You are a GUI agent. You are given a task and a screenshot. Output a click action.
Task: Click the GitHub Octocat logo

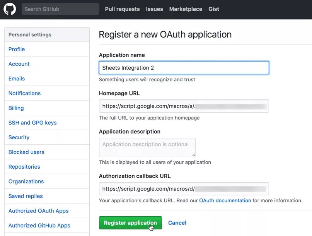pos(10,9)
